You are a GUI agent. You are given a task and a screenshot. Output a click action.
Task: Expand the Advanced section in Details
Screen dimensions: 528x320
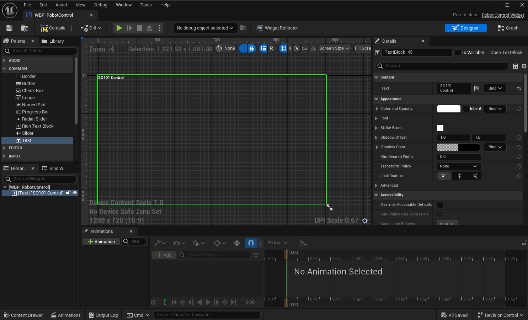pos(376,186)
